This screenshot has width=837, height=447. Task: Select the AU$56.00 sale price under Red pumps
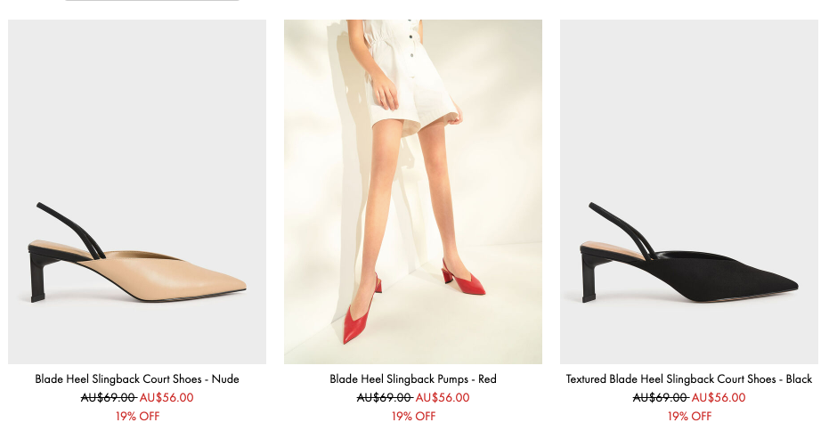pyautogui.click(x=443, y=398)
